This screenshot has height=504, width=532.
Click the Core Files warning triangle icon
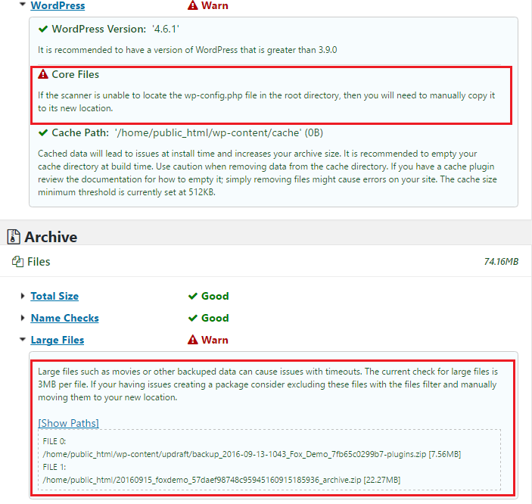pyautogui.click(x=43, y=75)
